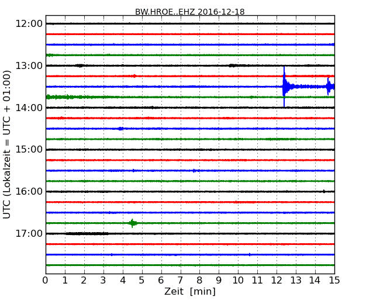This screenshot has width=380, height=304.
Task: Click the x-axis tick label 6
Action: [161, 281]
